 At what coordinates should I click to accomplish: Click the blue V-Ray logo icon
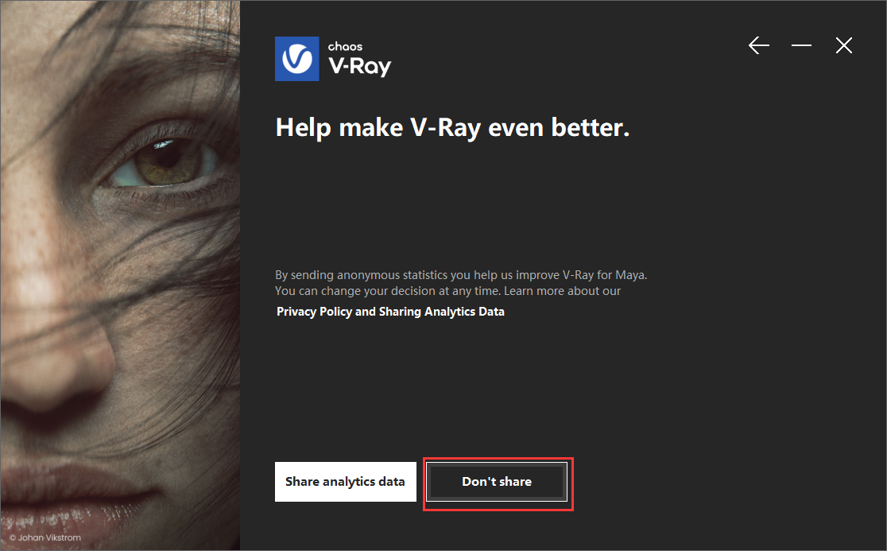297,59
